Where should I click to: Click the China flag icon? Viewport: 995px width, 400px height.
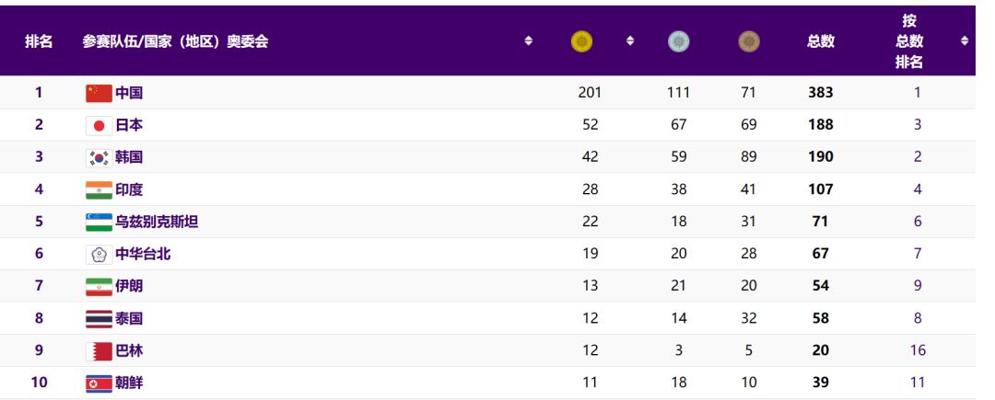99,93
